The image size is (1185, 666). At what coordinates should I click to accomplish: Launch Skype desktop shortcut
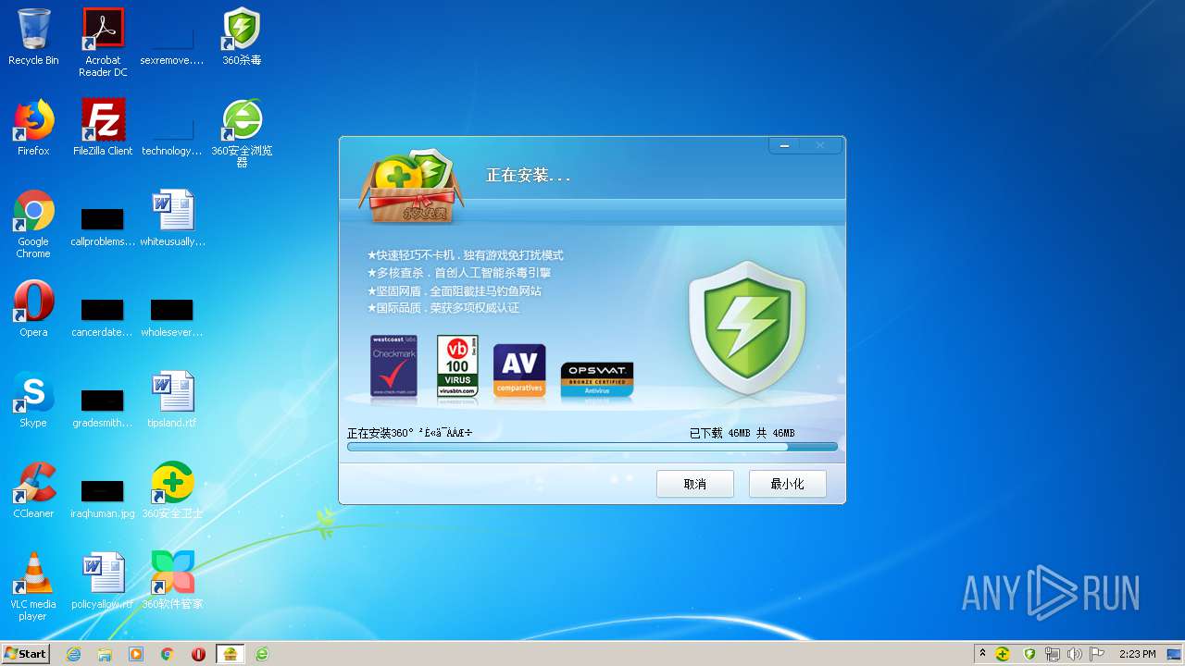33,400
